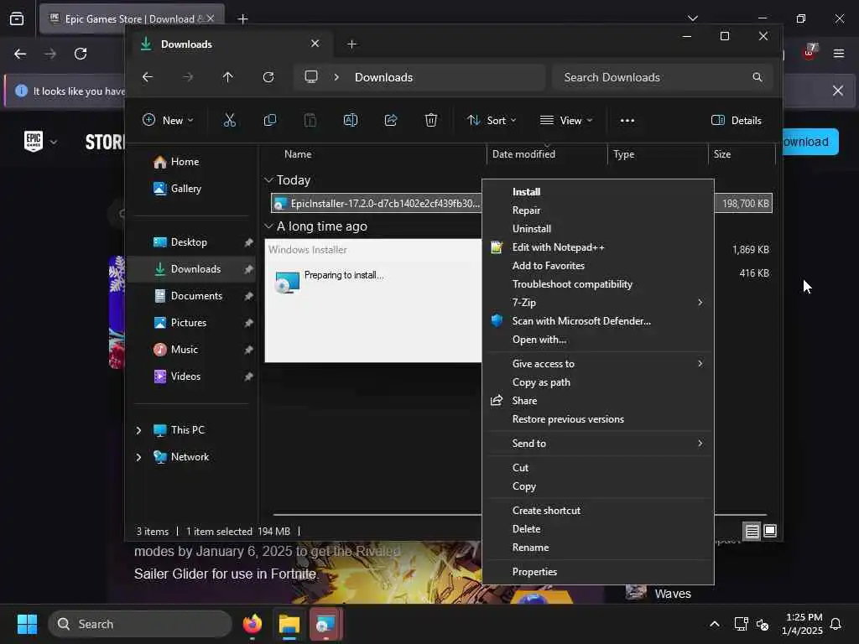The height and width of the screenshot is (644, 859).
Task: Expand Network in navigation pane
Action: 138,457
